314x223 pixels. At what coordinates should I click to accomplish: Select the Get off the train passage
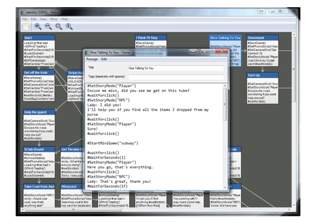[x=39, y=86]
